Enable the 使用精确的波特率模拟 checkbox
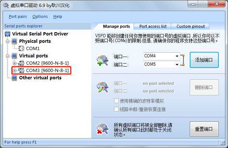 116,100
